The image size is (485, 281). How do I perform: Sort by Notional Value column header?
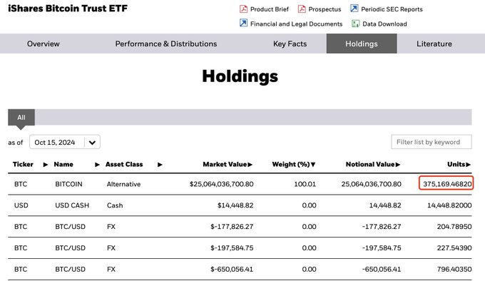click(x=373, y=165)
